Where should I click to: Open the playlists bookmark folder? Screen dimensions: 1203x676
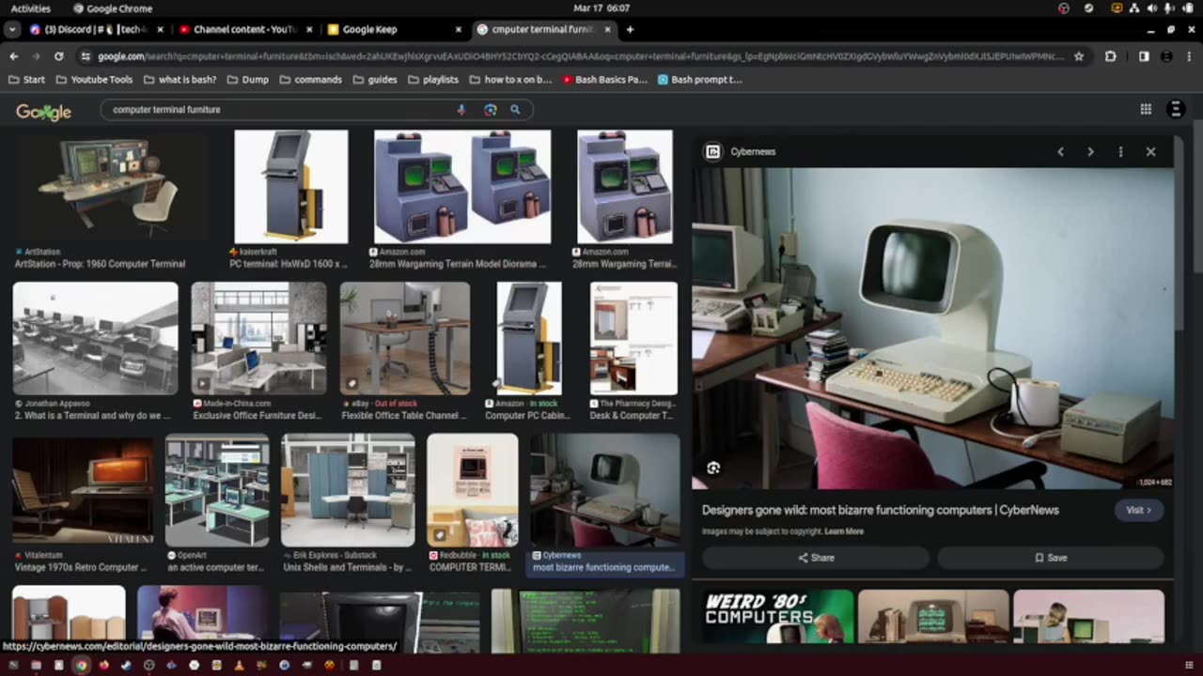pos(432,80)
